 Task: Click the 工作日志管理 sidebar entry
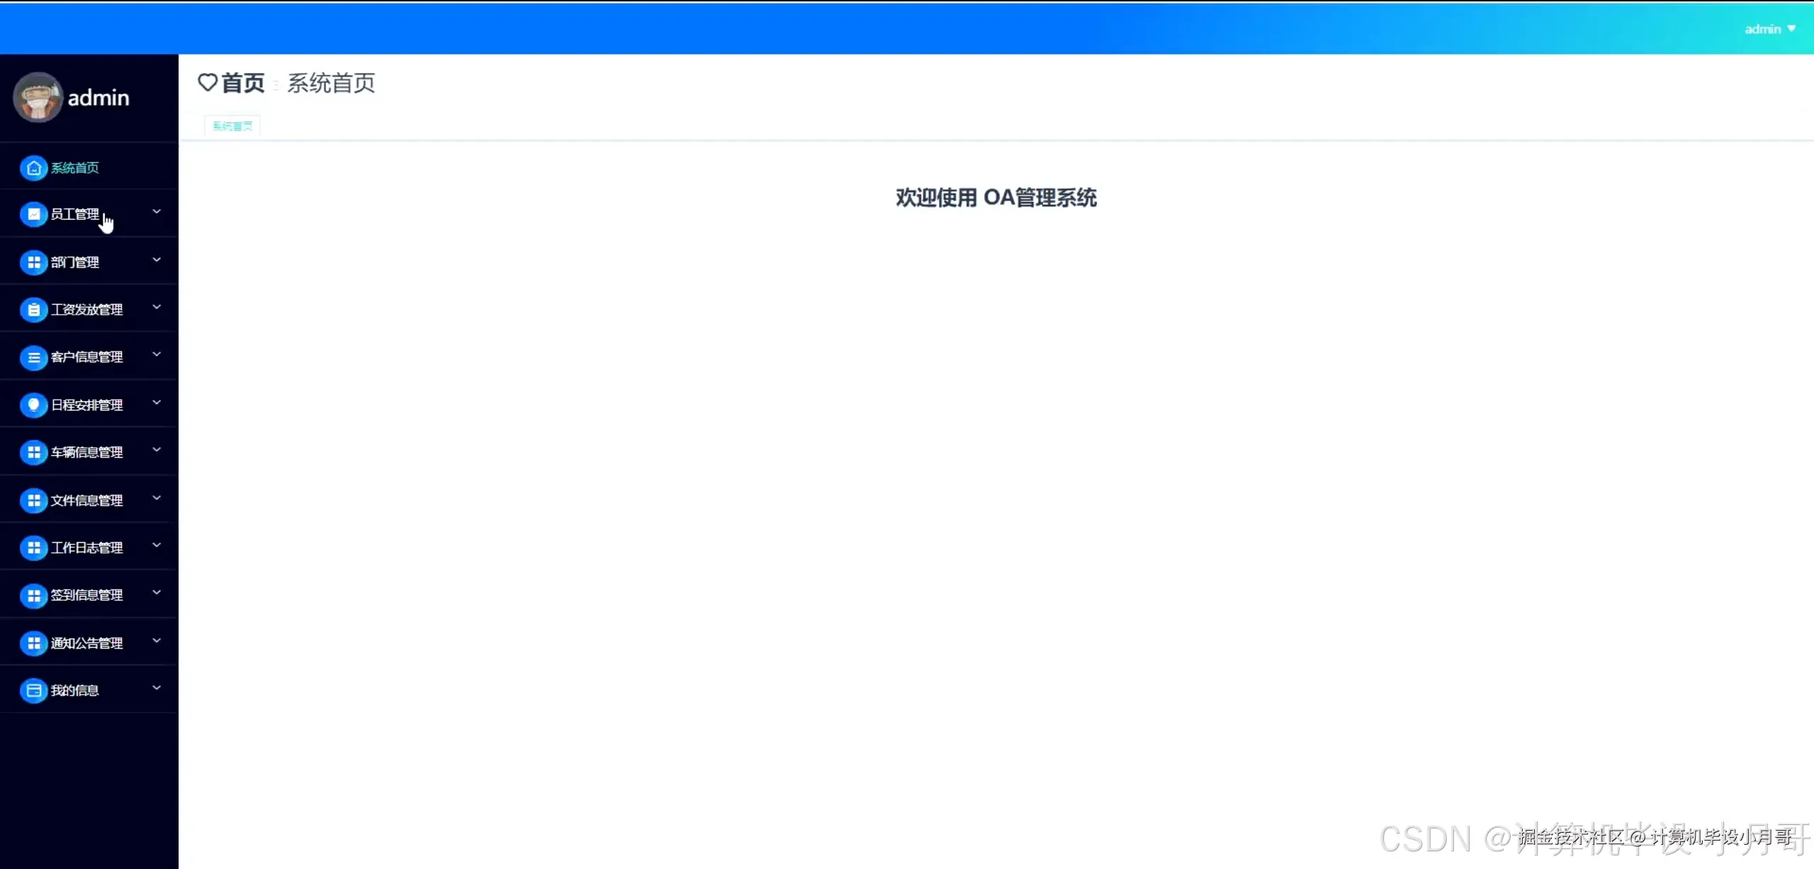click(86, 547)
